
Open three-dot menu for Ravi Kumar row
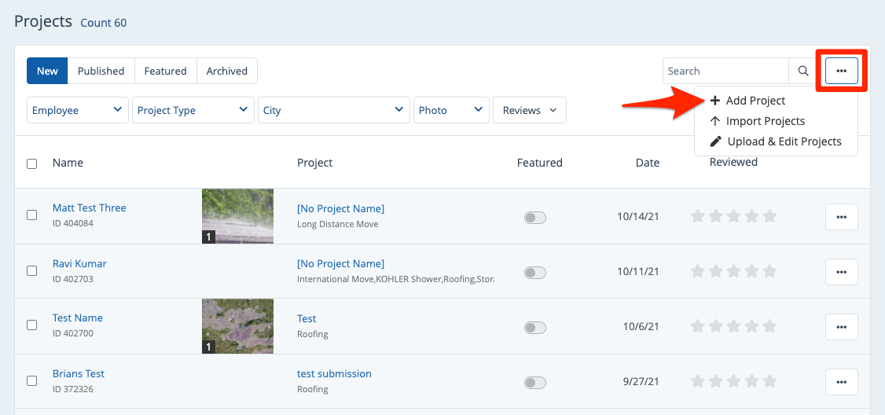click(x=841, y=272)
